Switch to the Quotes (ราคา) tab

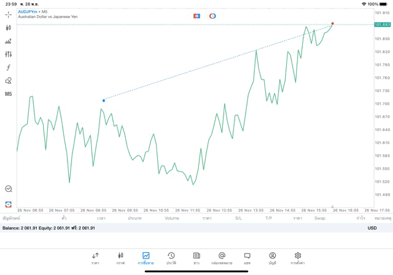[x=95, y=258]
